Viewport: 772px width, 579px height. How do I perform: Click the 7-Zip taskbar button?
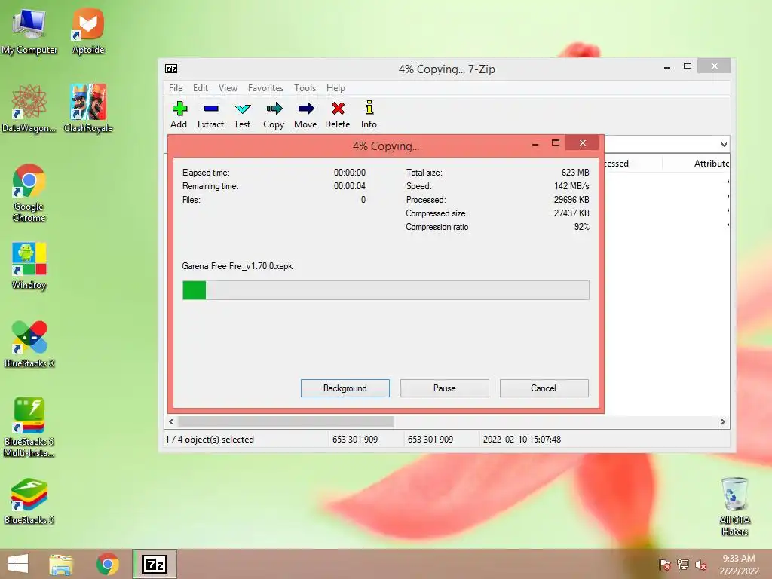154,564
